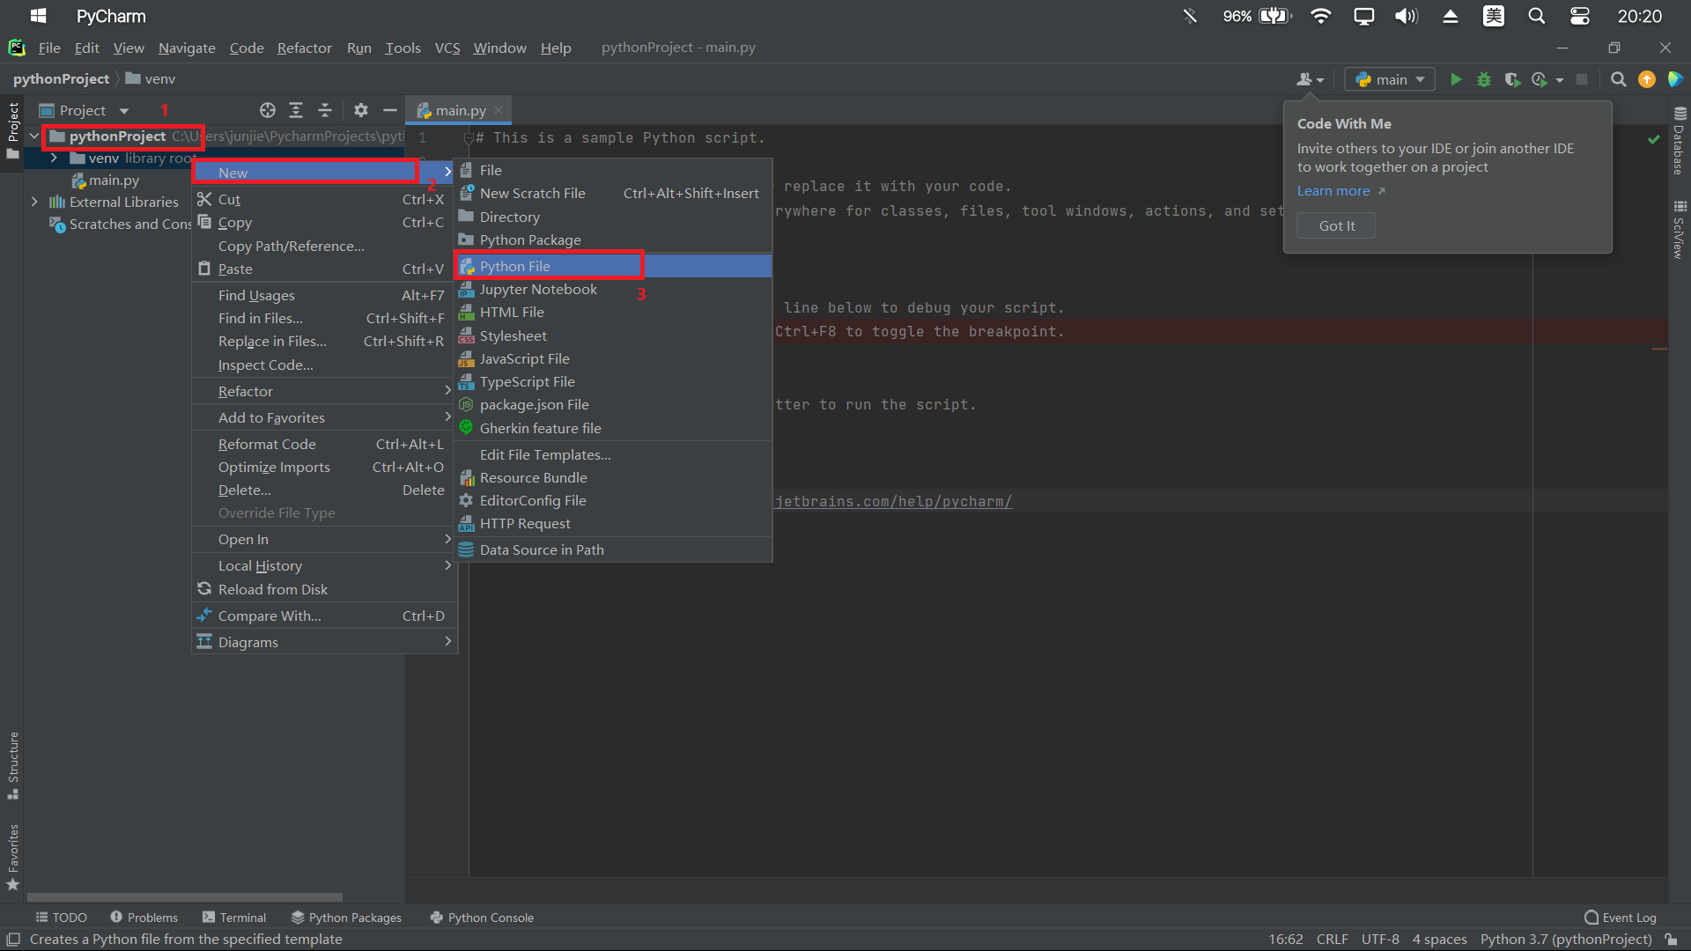Screen dimensions: 1691x951
Task: Open the Wi-Fi status icon
Action: click(1320, 16)
